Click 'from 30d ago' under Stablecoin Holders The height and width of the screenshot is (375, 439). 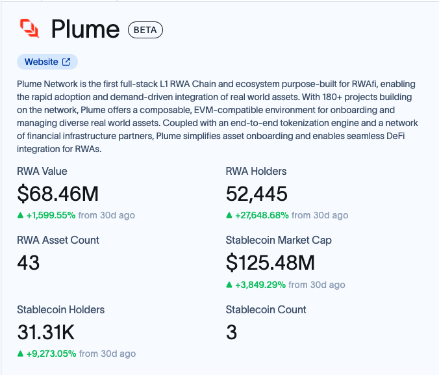click(108, 354)
